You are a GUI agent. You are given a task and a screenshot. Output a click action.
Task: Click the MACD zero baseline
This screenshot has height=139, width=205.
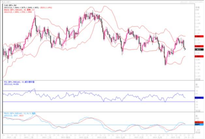[x=98, y=125]
